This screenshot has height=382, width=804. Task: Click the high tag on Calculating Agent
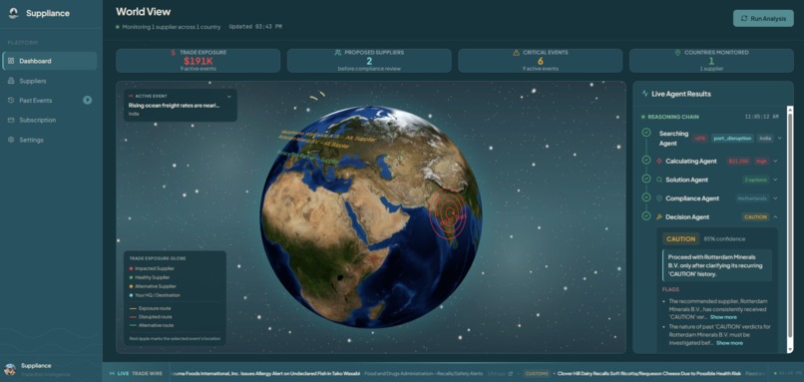click(761, 161)
